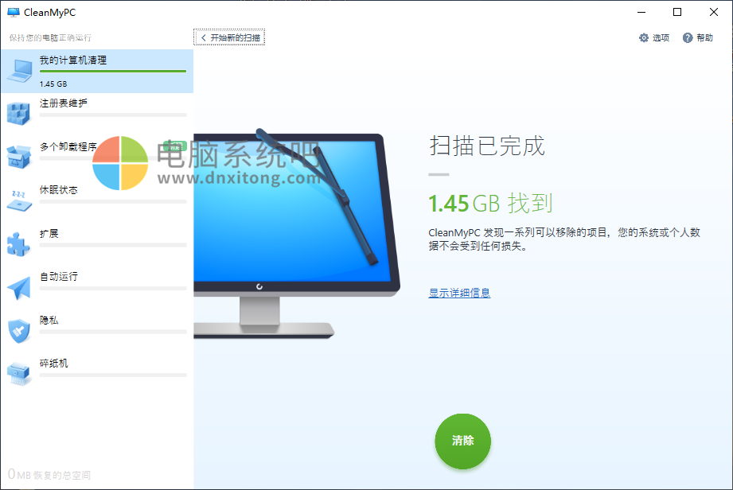The image size is (733, 490).
Task: Click the green progress bar under 我的计算机清理
Action: pos(113,71)
